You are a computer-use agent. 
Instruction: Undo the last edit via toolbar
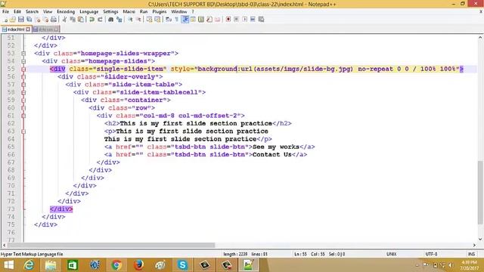[92, 20]
